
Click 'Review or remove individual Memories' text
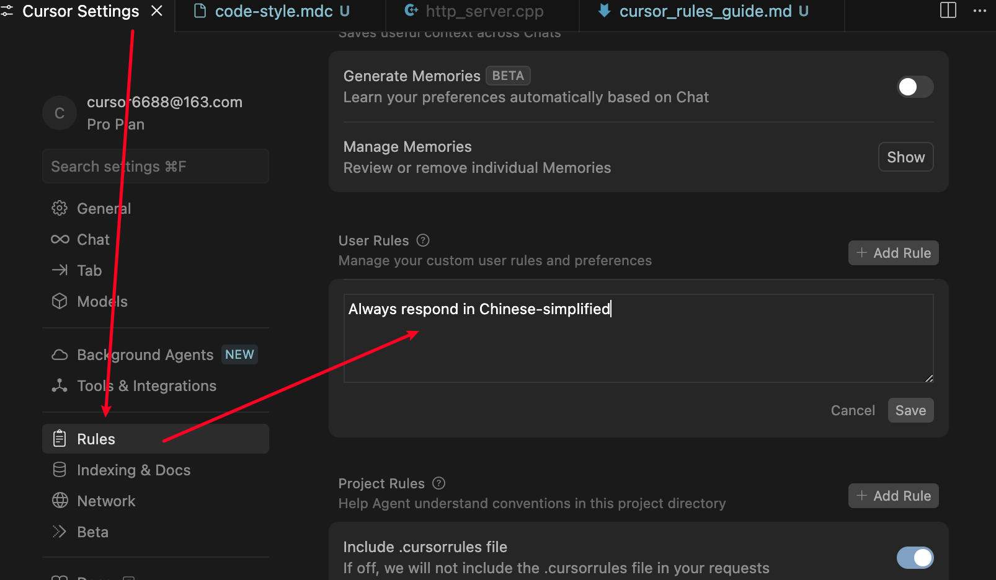click(477, 168)
